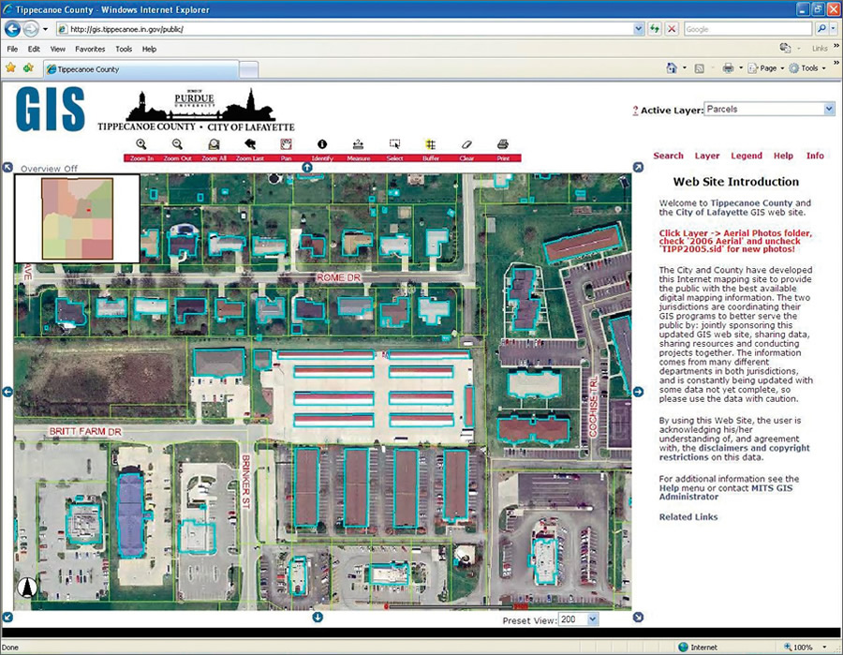Select the Tippecanoe County browser tab

(140, 69)
